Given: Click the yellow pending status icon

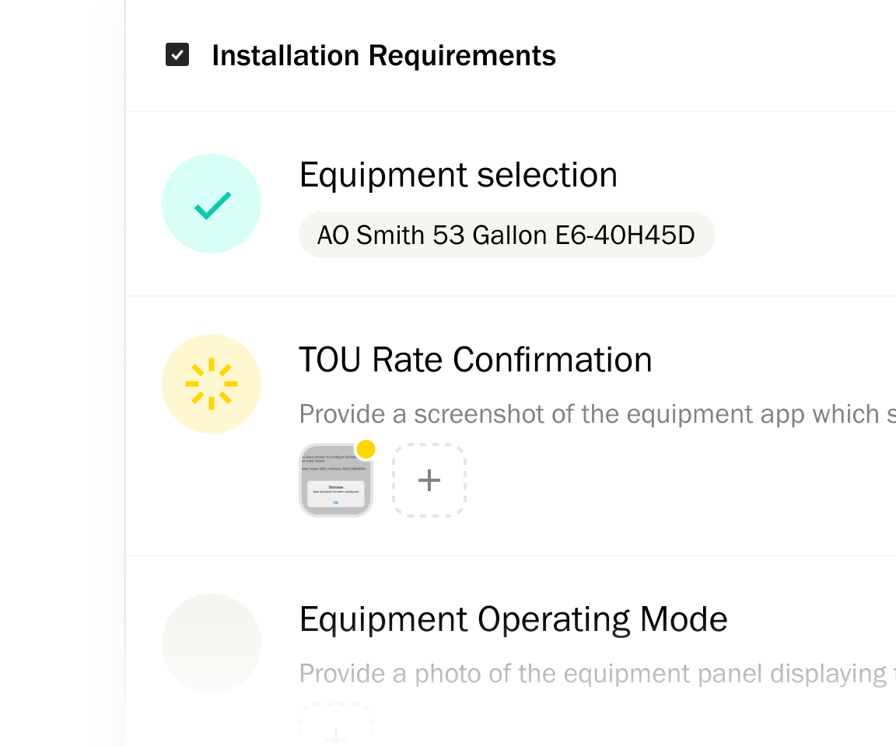Looking at the screenshot, I should 211,384.
